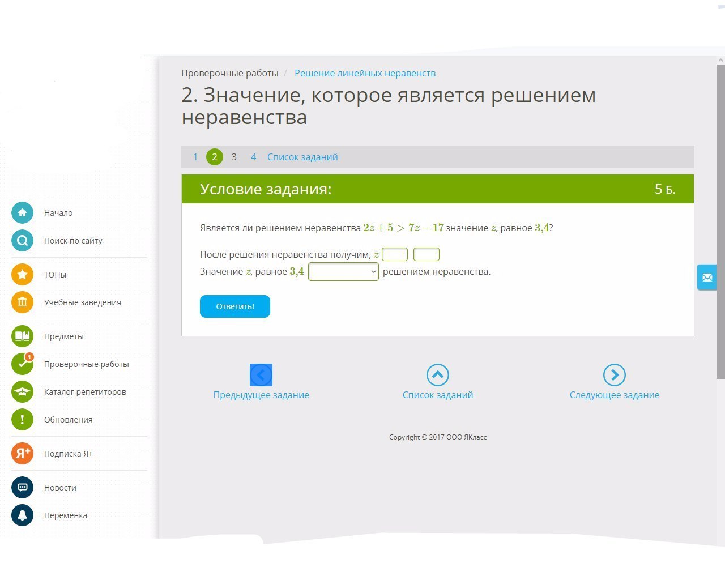The image size is (725, 580).
Task: Expand the решением неравенства answer dropdown
Action: pos(343,272)
